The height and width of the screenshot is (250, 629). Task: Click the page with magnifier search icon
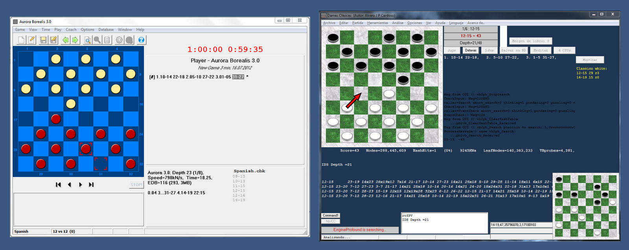pyautogui.click(x=87, y=40)
